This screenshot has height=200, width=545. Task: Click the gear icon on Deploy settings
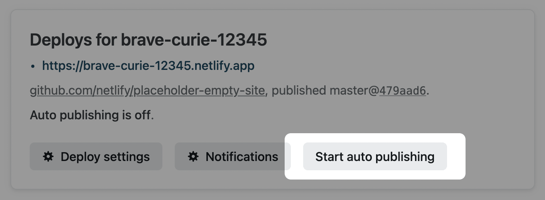click(x=48, y=156)
